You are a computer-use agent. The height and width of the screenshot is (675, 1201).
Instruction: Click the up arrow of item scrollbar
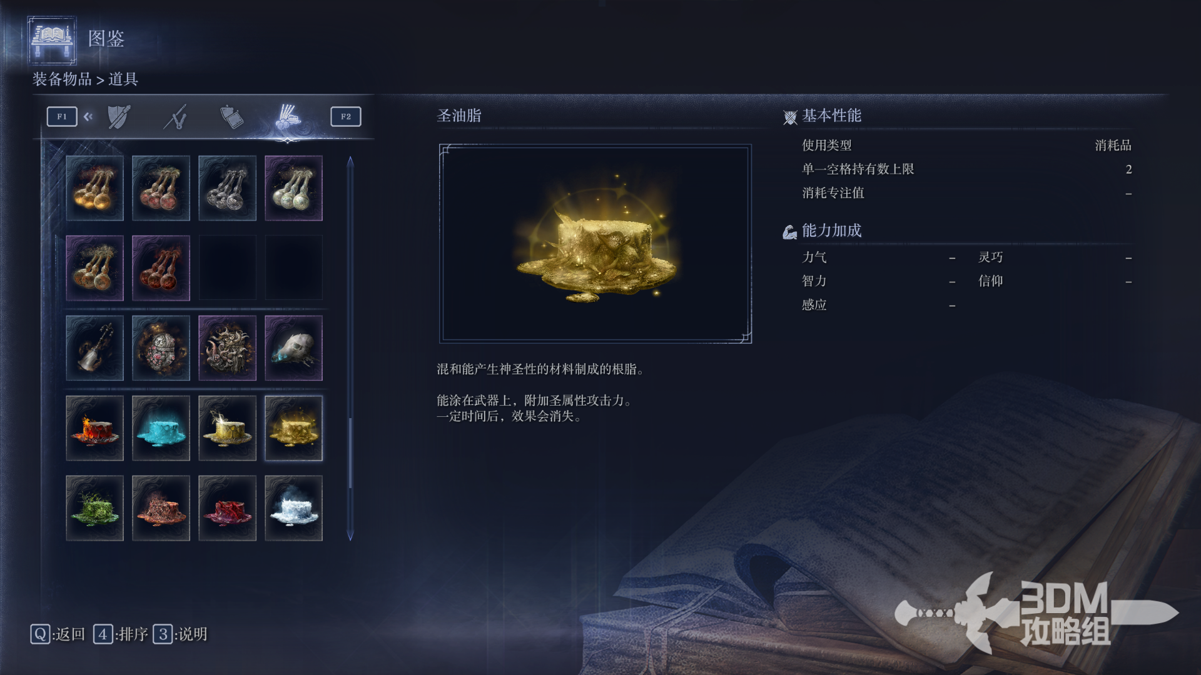(x=350, y=162)
